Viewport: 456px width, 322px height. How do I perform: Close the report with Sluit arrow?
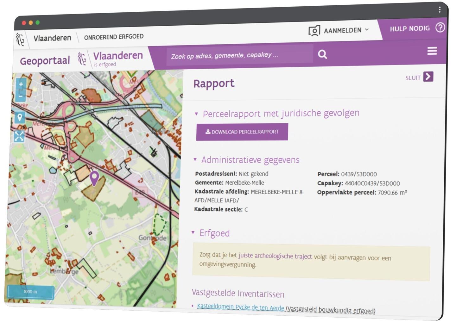(428, 77)
